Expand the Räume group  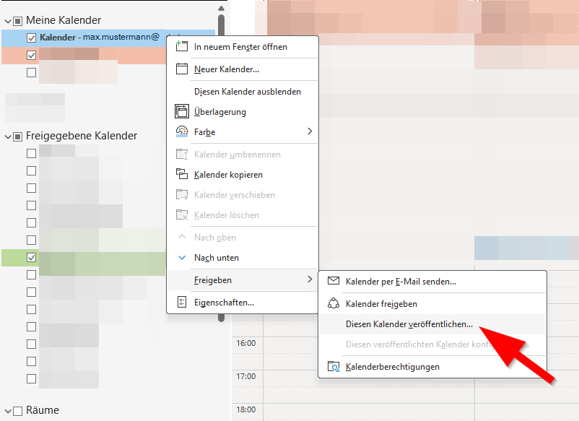pyautogui.click(x=6, y=410)
